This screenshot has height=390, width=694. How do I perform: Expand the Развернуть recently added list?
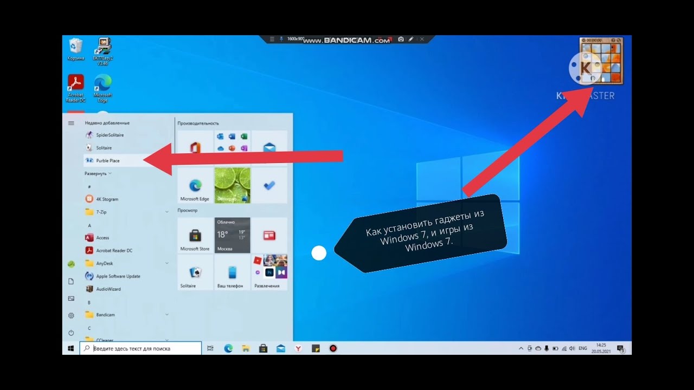tap(98, 173)
